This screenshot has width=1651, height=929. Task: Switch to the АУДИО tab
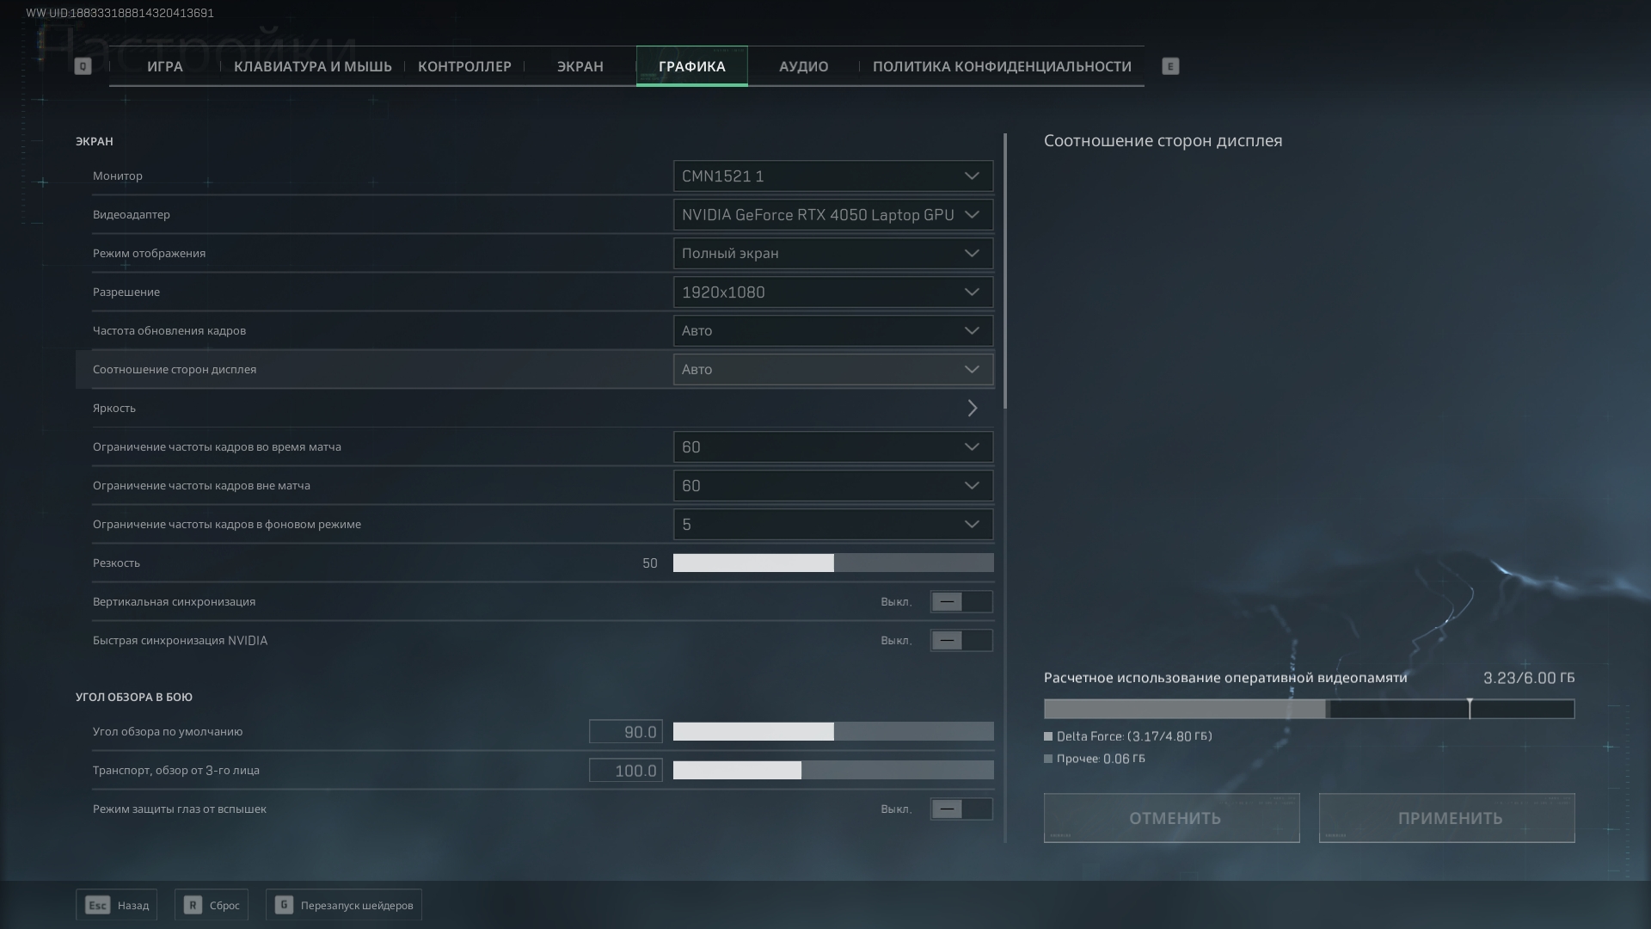803,66
